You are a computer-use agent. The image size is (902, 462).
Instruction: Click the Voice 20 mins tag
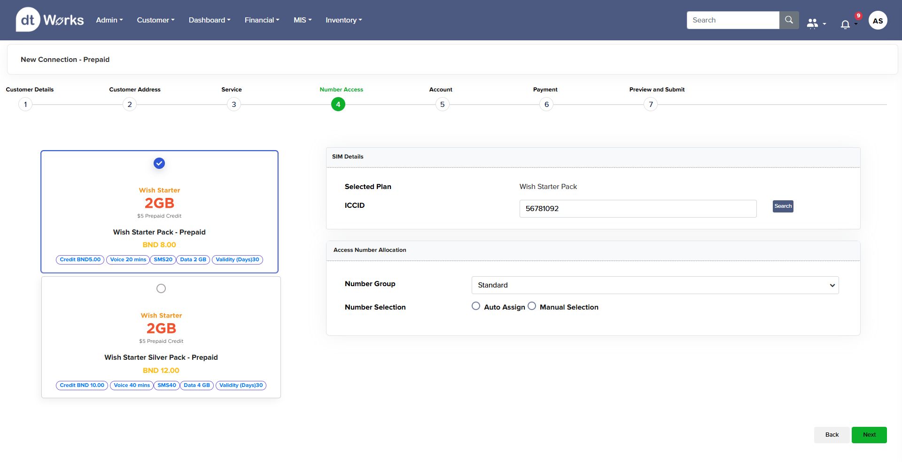click(128, 259)
